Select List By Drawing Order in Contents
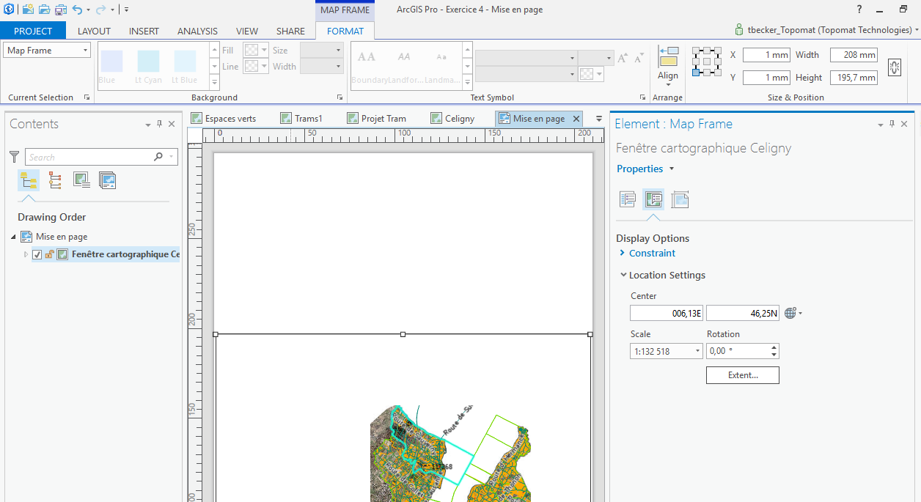 [29, 180]
